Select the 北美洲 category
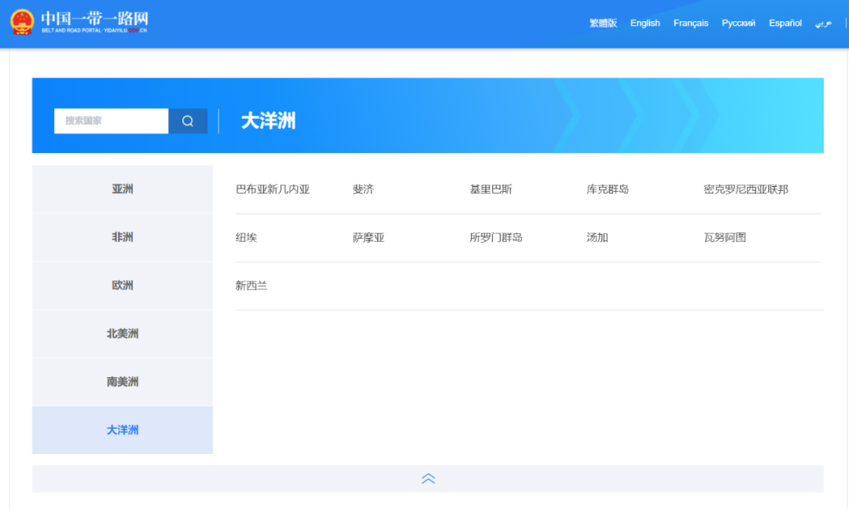Image resolution: width=849 pixels, height=509 pixels. [122, 333]
